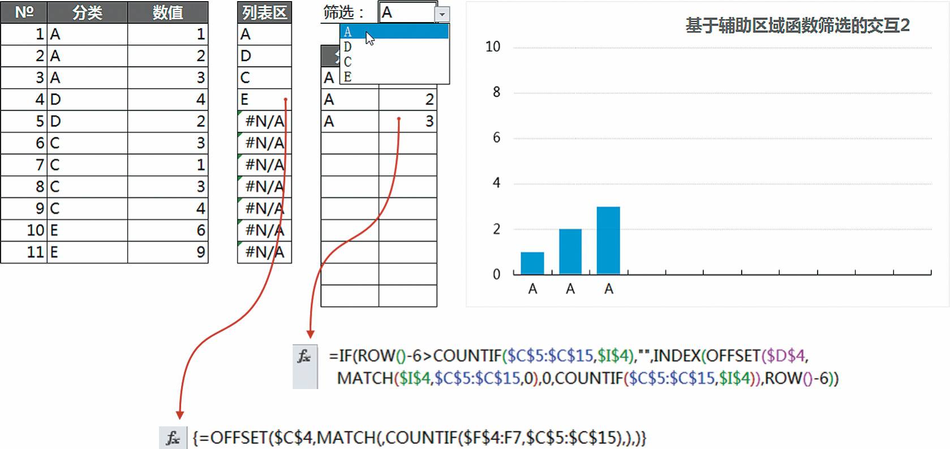
Task: Select the 列表区 header cell
Action: tap(264, 12)
